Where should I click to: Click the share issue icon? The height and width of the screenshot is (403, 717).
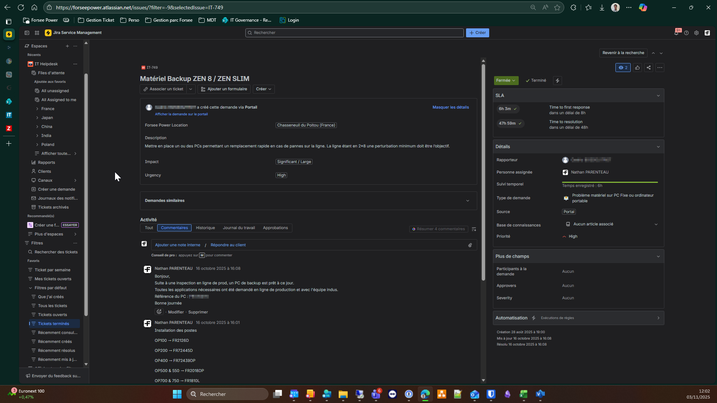click(649, 68)
